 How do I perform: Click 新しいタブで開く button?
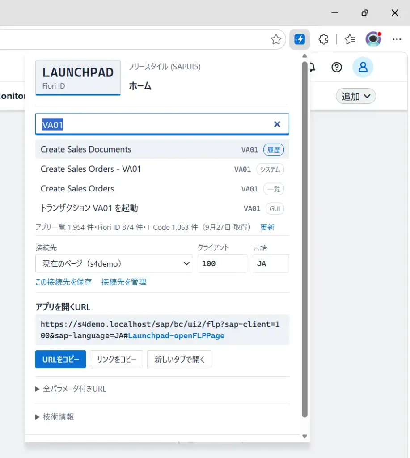pyautogui.click(x=179, y=359)
